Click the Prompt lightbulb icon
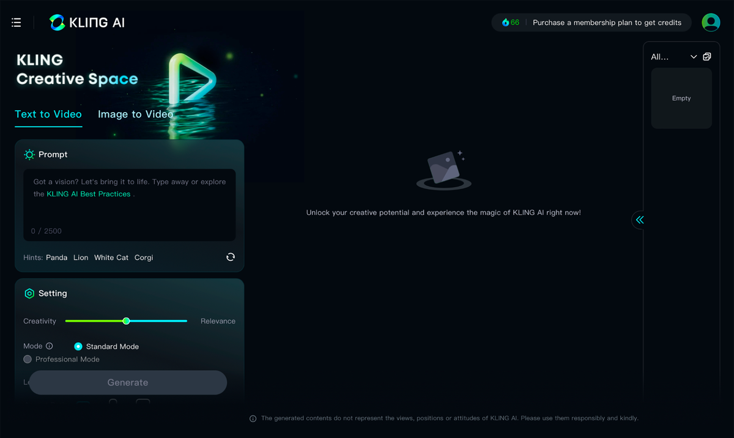This screenshot has width=734, height=438. pos(29,155)
